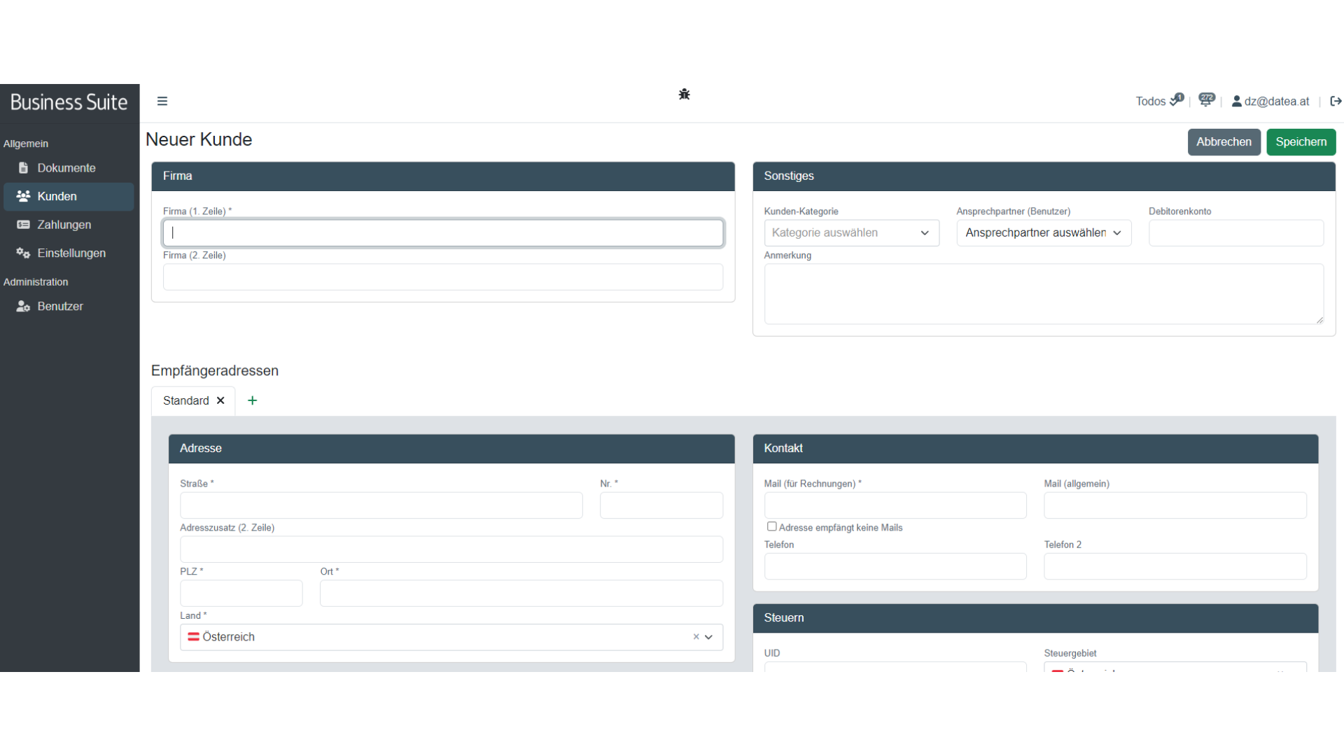The height and width of the screenshot is (756, 1344).
Task: Expand the Kunden-Kategorie dropdown
Action: pos(851,232)
